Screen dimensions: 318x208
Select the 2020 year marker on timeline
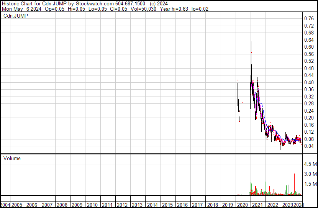[x=243, y=205]
